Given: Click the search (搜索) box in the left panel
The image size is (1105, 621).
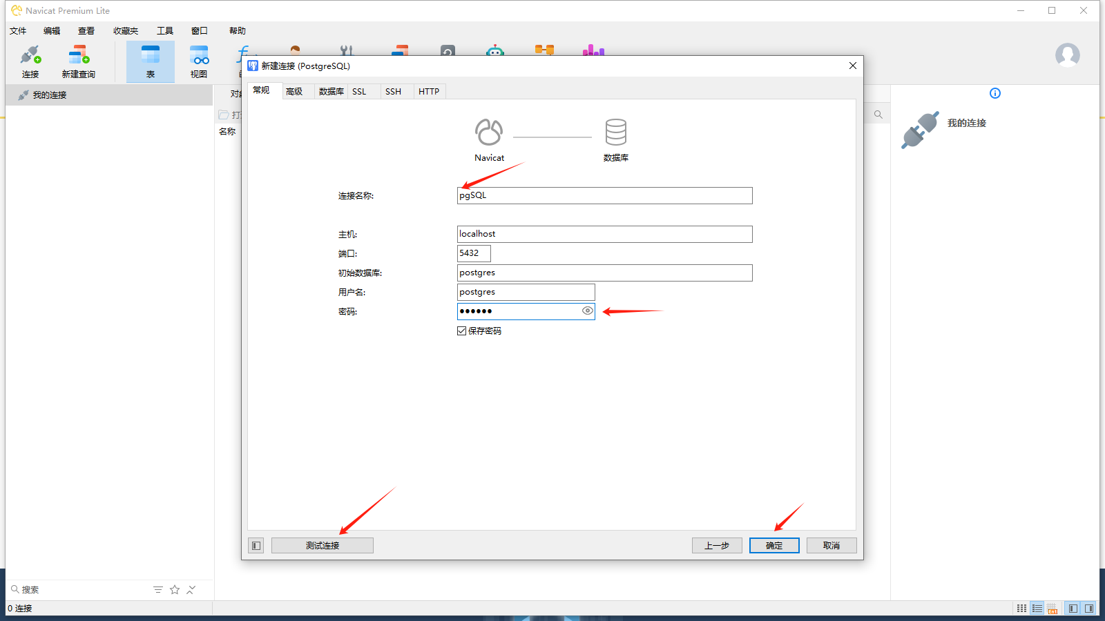Looking at the screenshot, I should pyautogui.click(x=79, y=589).
